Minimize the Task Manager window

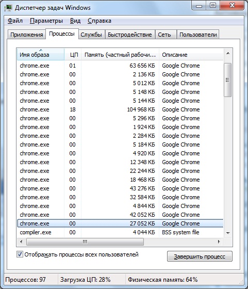199,5
